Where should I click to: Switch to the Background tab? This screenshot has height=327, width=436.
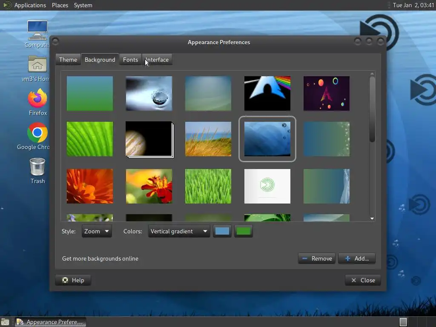[100, 60]
